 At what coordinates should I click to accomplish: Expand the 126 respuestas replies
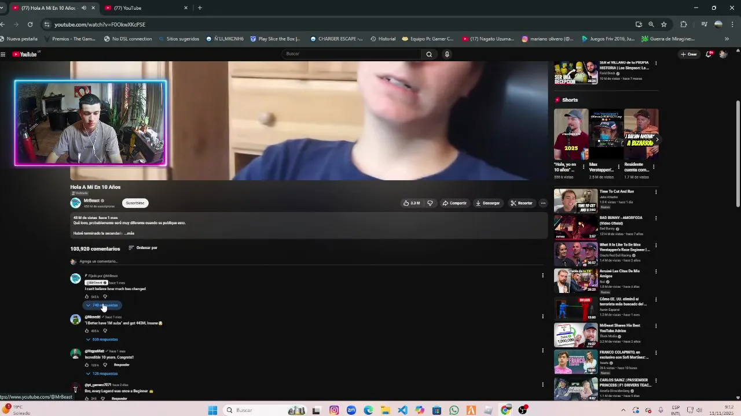click(102, 373)
